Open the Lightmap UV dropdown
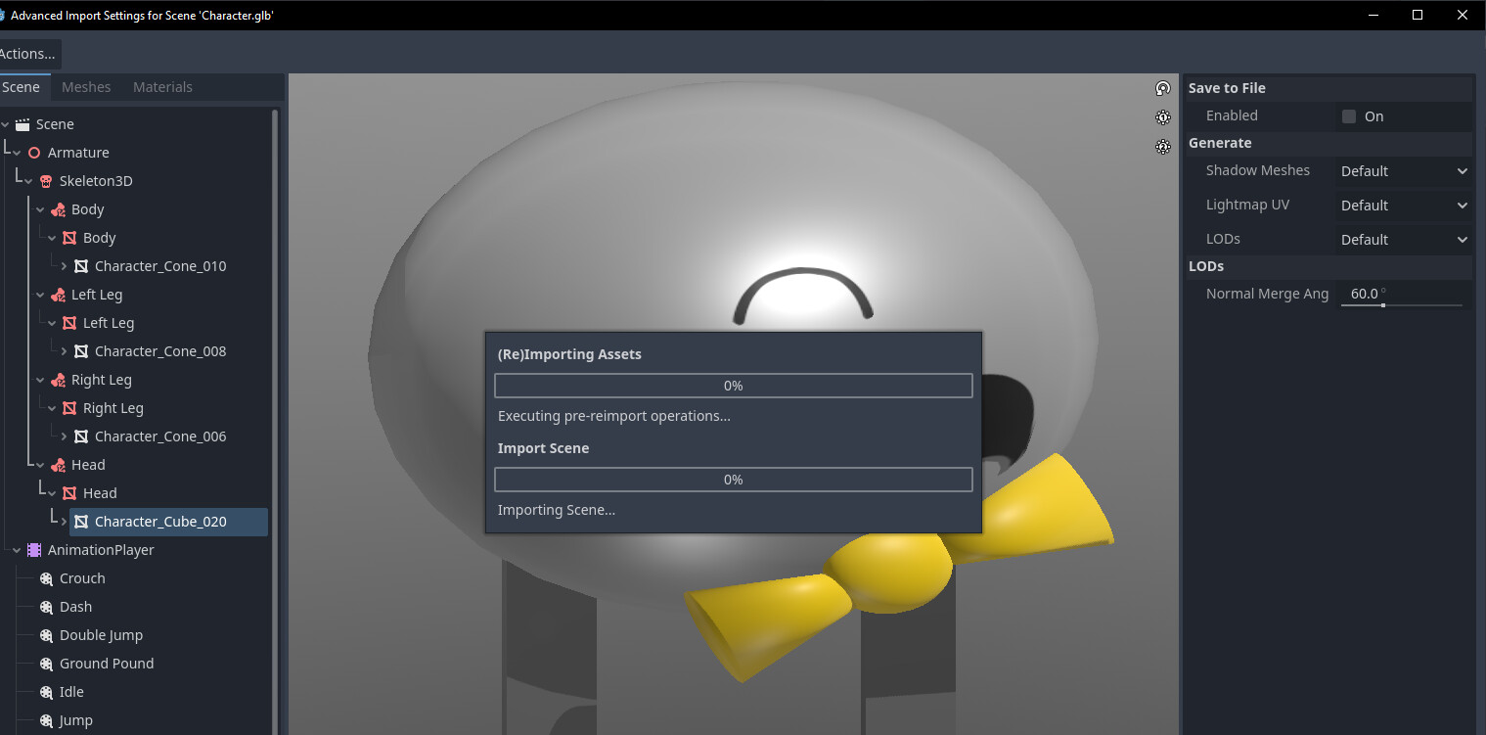Viewport: 1486px width, 735px height. [x=1404, y=206]
